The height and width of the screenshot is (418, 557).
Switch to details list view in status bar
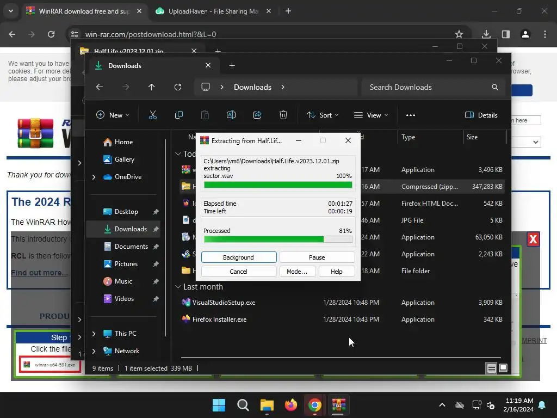(x=491, y=368)
